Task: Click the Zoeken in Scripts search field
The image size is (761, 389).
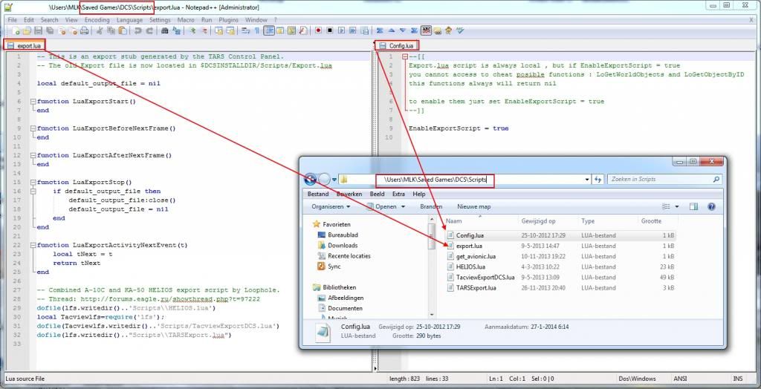Action: [664, 180]
